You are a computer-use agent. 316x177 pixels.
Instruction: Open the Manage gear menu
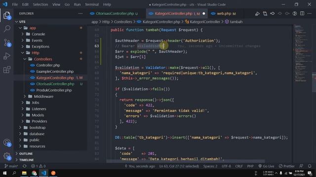(x=7, y=156)
